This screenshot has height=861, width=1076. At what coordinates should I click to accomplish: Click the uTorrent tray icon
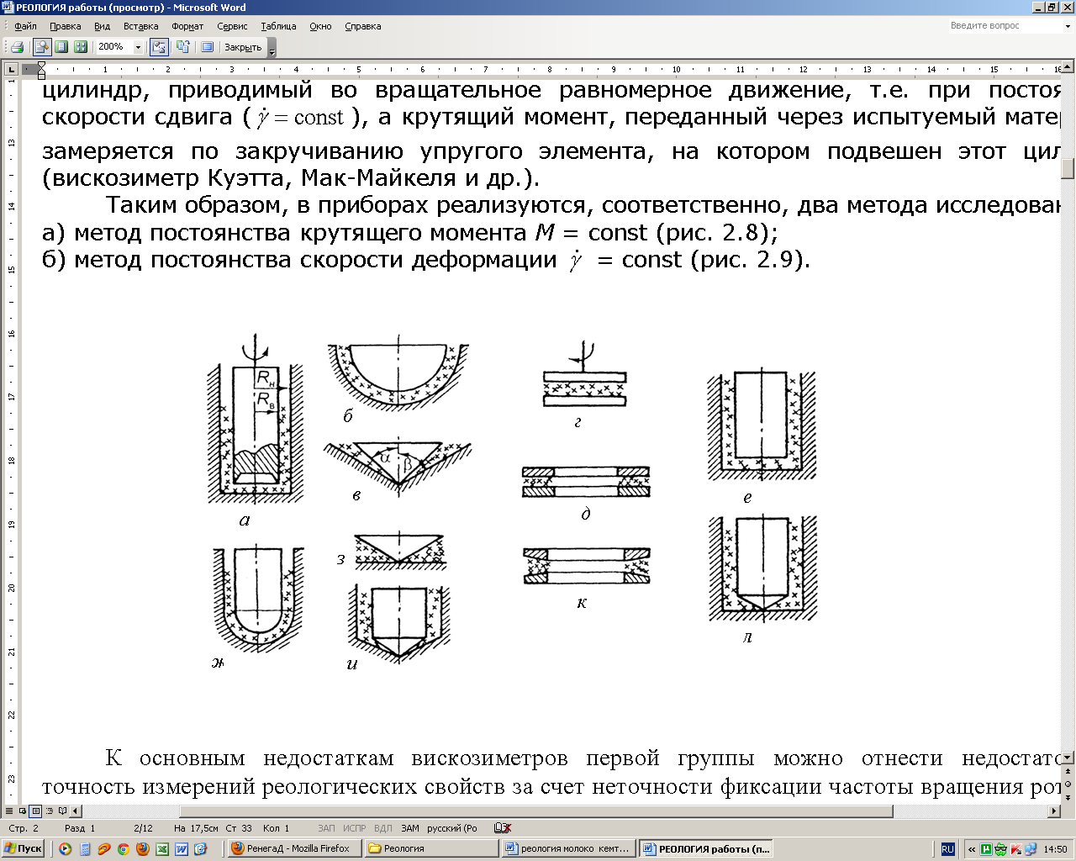tap(986, 849)
